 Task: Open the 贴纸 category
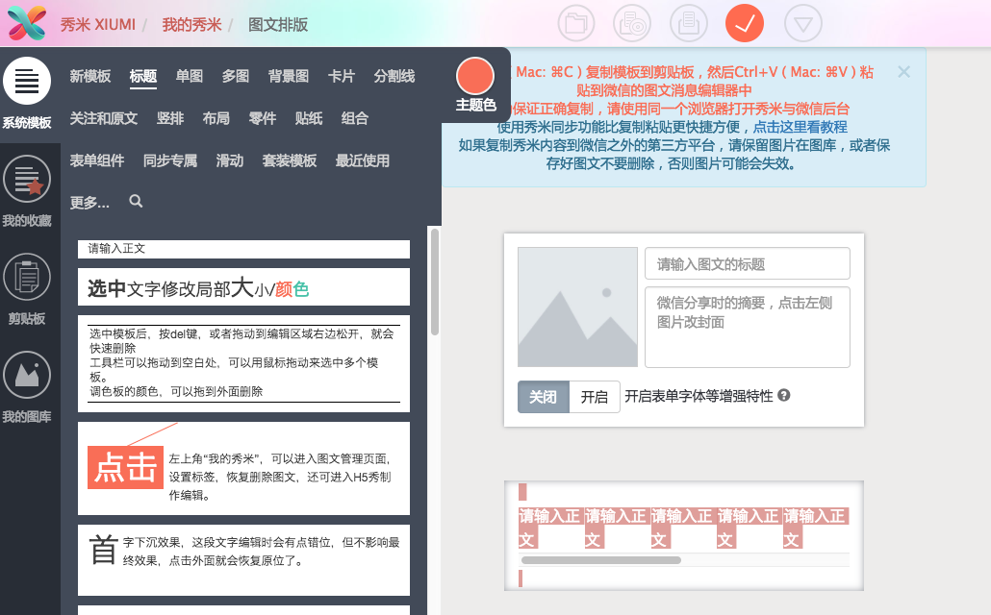point(309,119)
